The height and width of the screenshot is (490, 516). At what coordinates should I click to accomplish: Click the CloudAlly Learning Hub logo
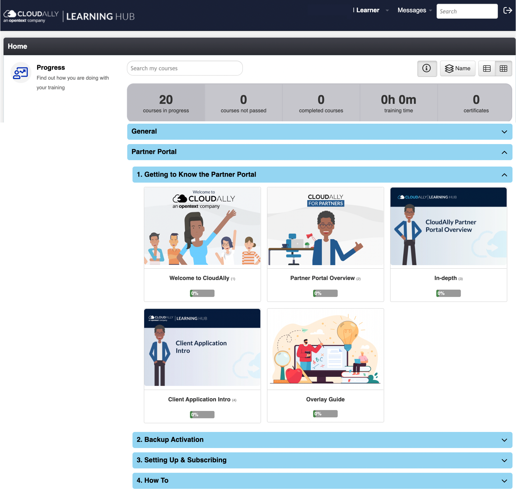(69, 16)
